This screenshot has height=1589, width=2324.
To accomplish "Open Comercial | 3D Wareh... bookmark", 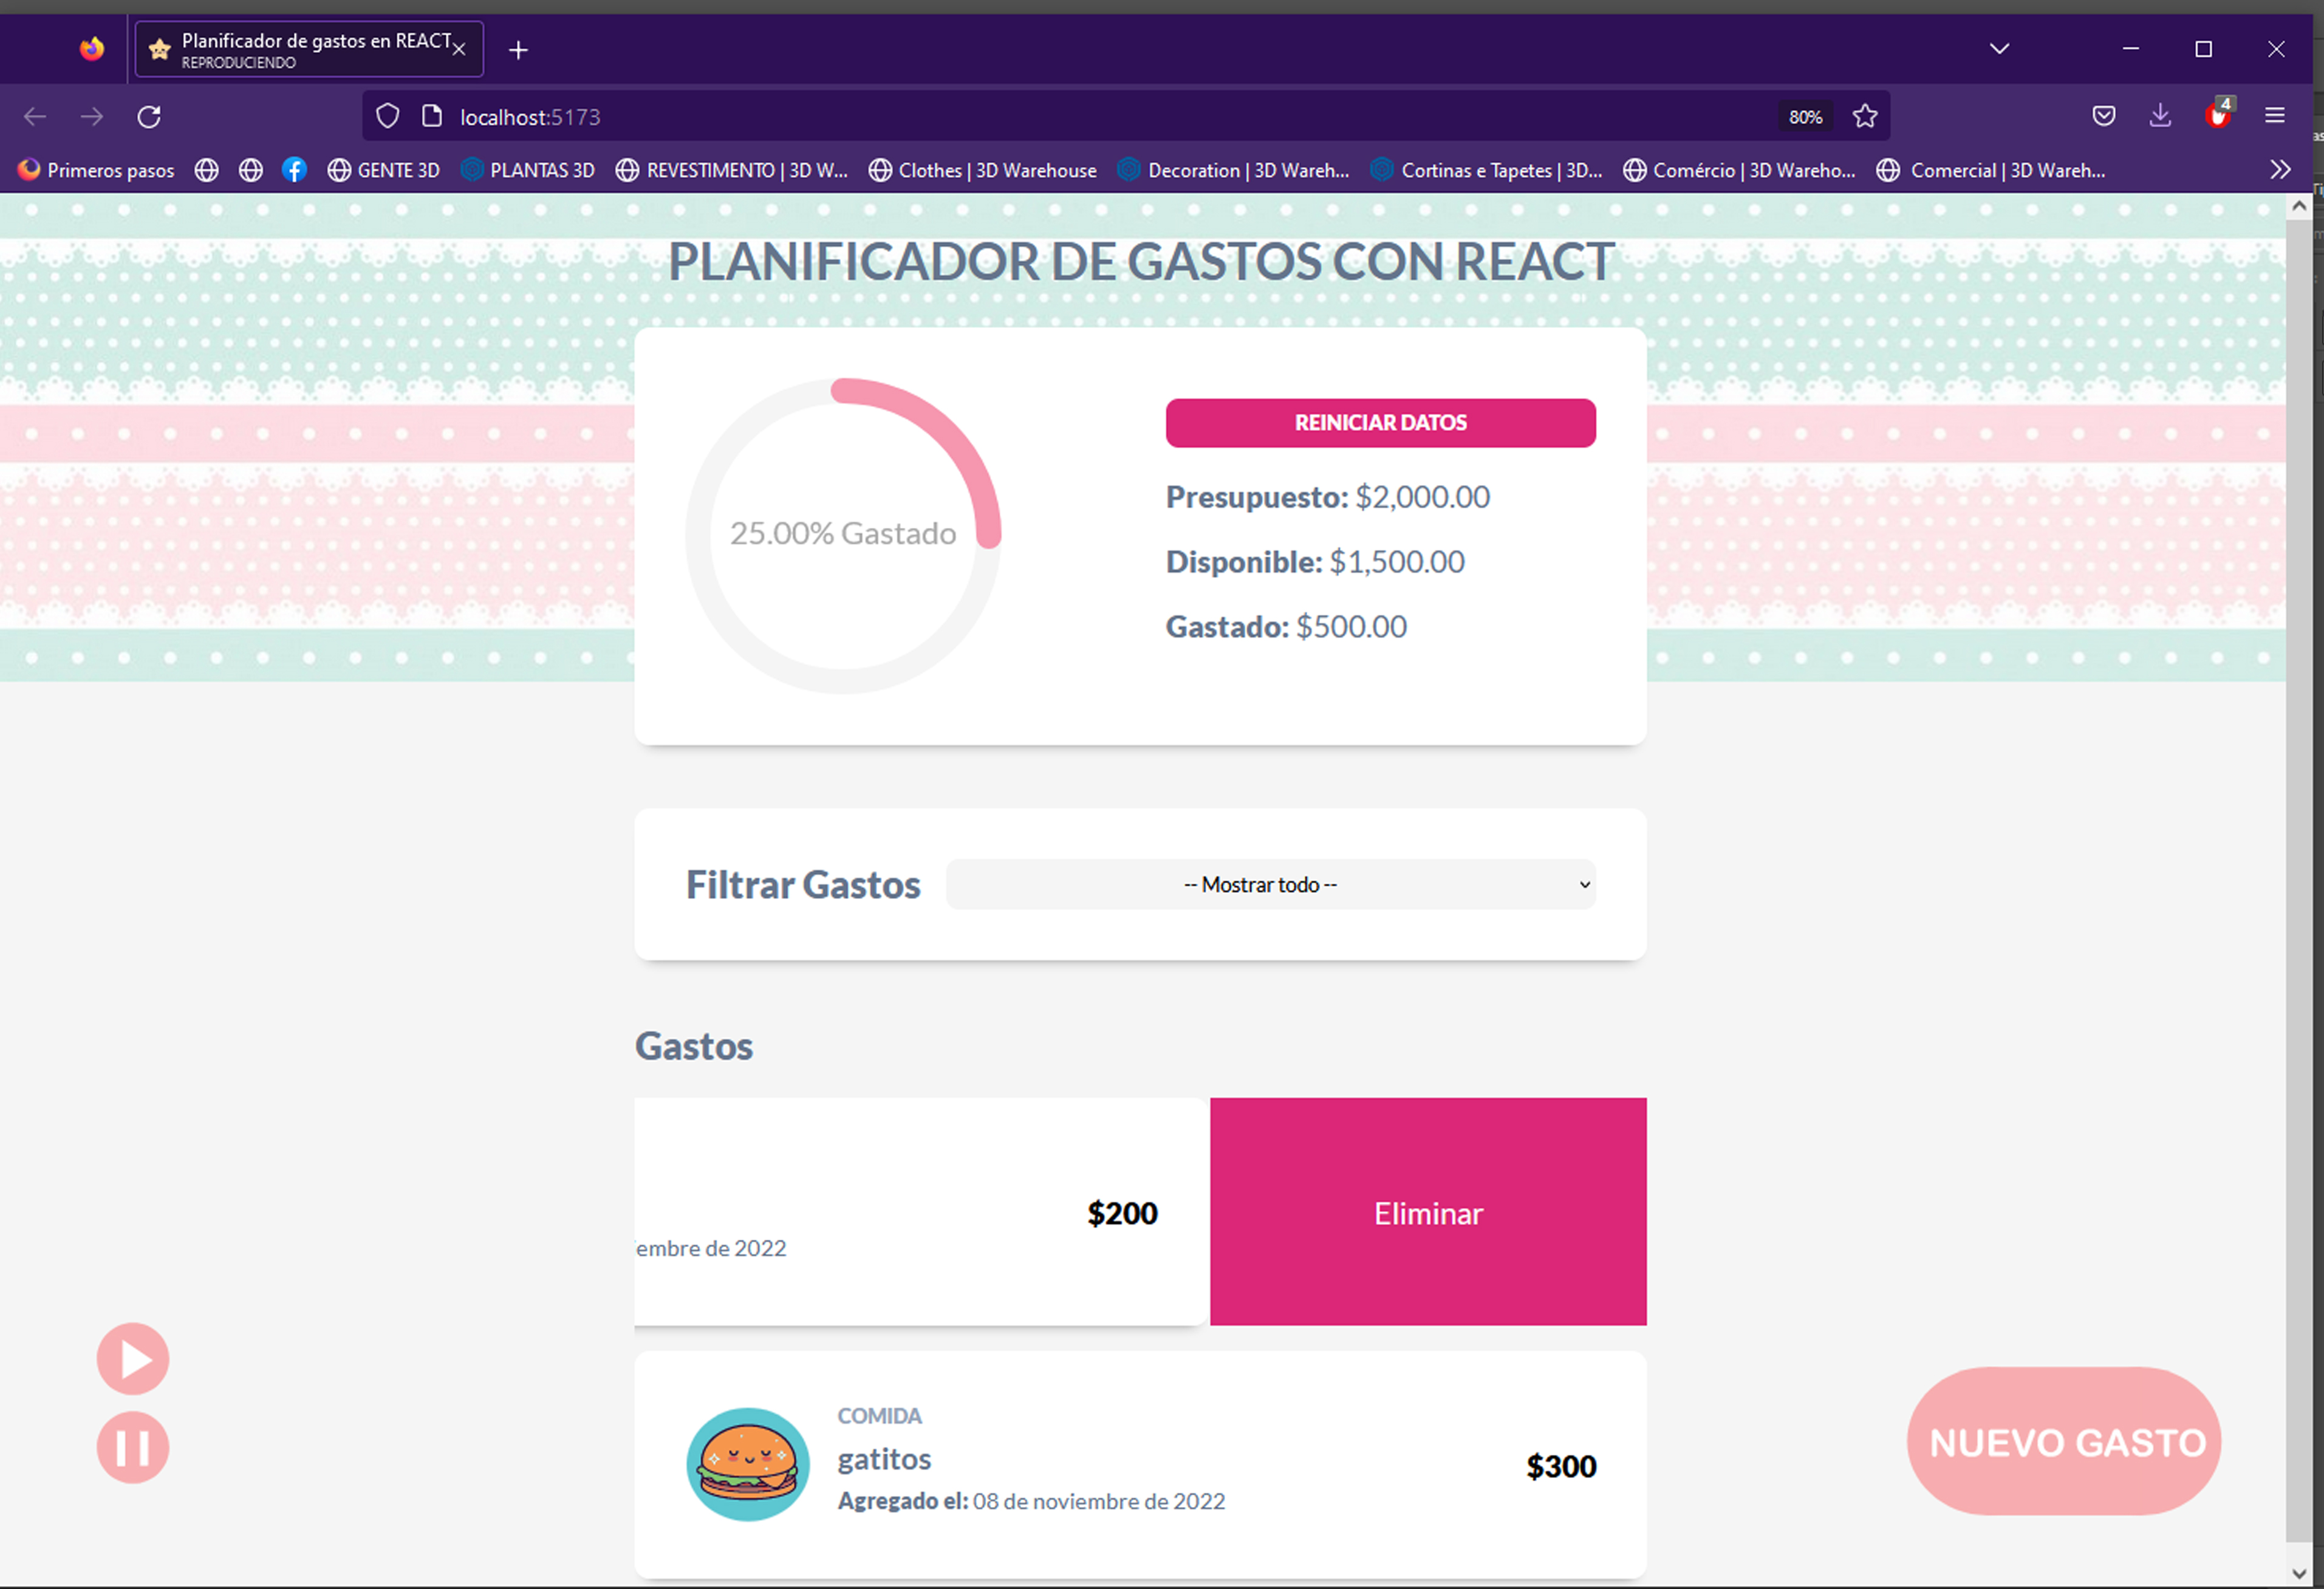I will [1991, 171].
